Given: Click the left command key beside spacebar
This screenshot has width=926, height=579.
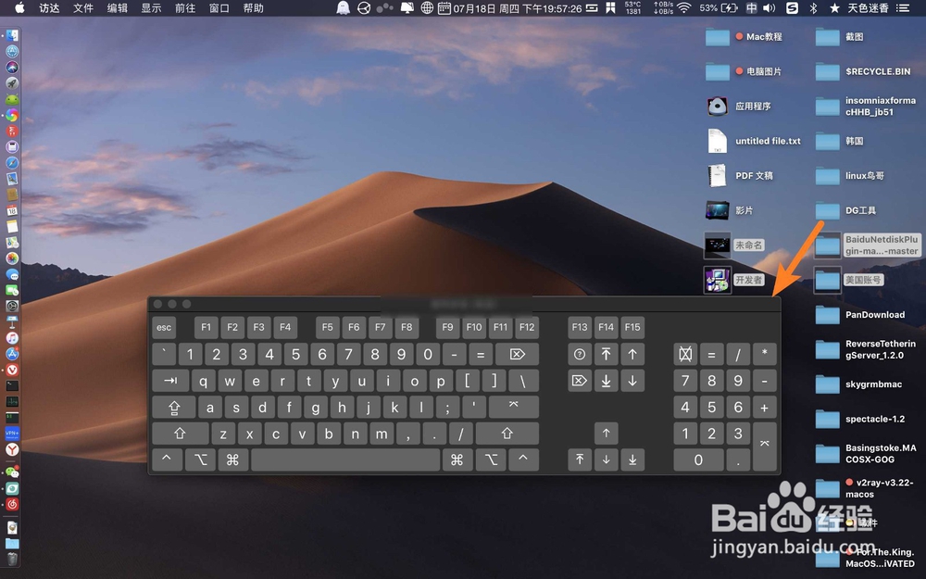Looking at the screenshot, I should pyautogui.click(x=232, y=459).
